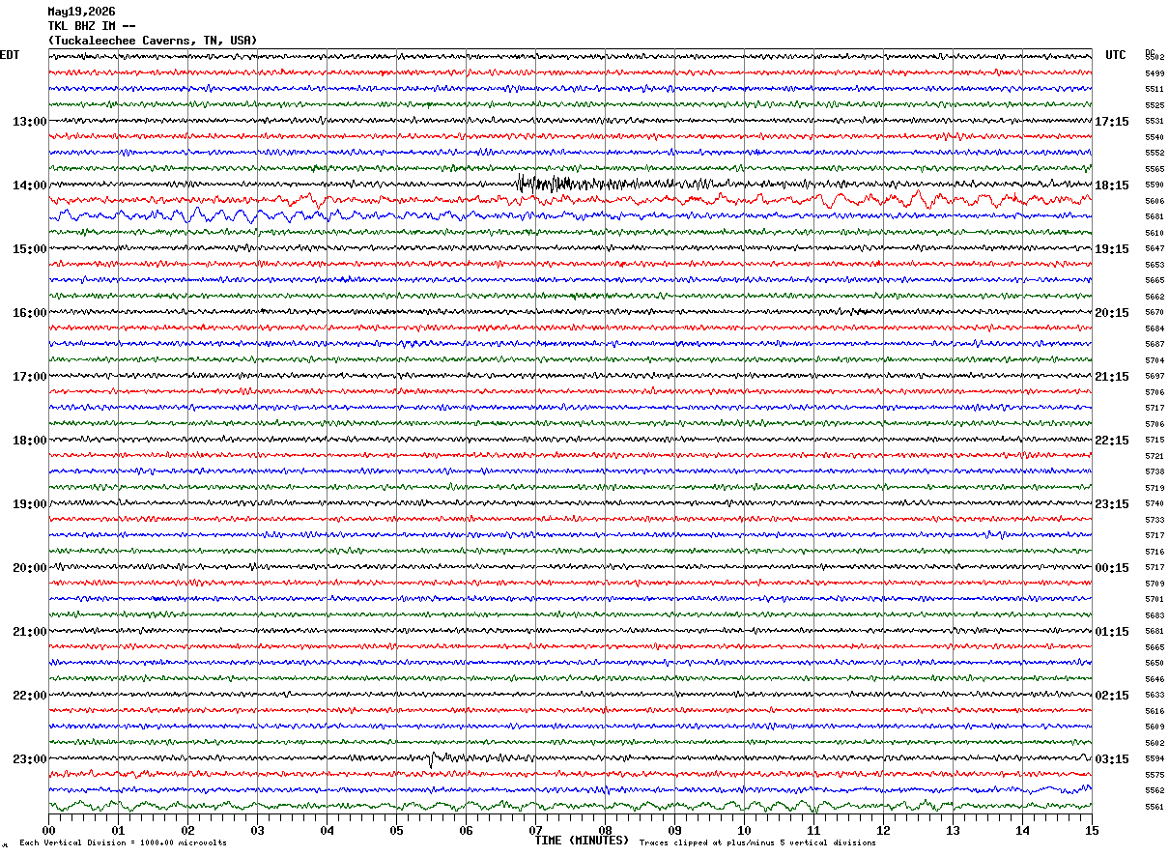The height and width of the screenshot is (856, 1169).
Task: Select minute 15 on the time axis
Action: 1091,830
